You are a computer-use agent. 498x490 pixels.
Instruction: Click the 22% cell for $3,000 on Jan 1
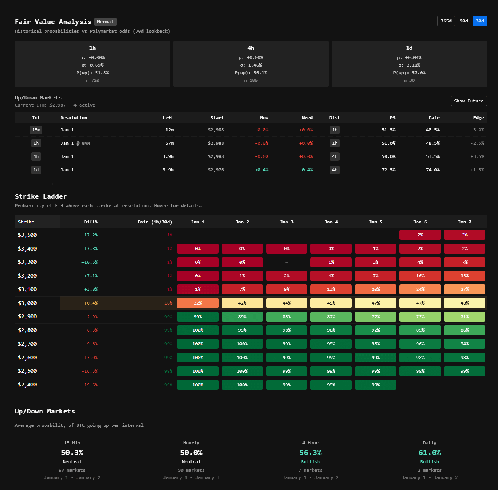198,303
